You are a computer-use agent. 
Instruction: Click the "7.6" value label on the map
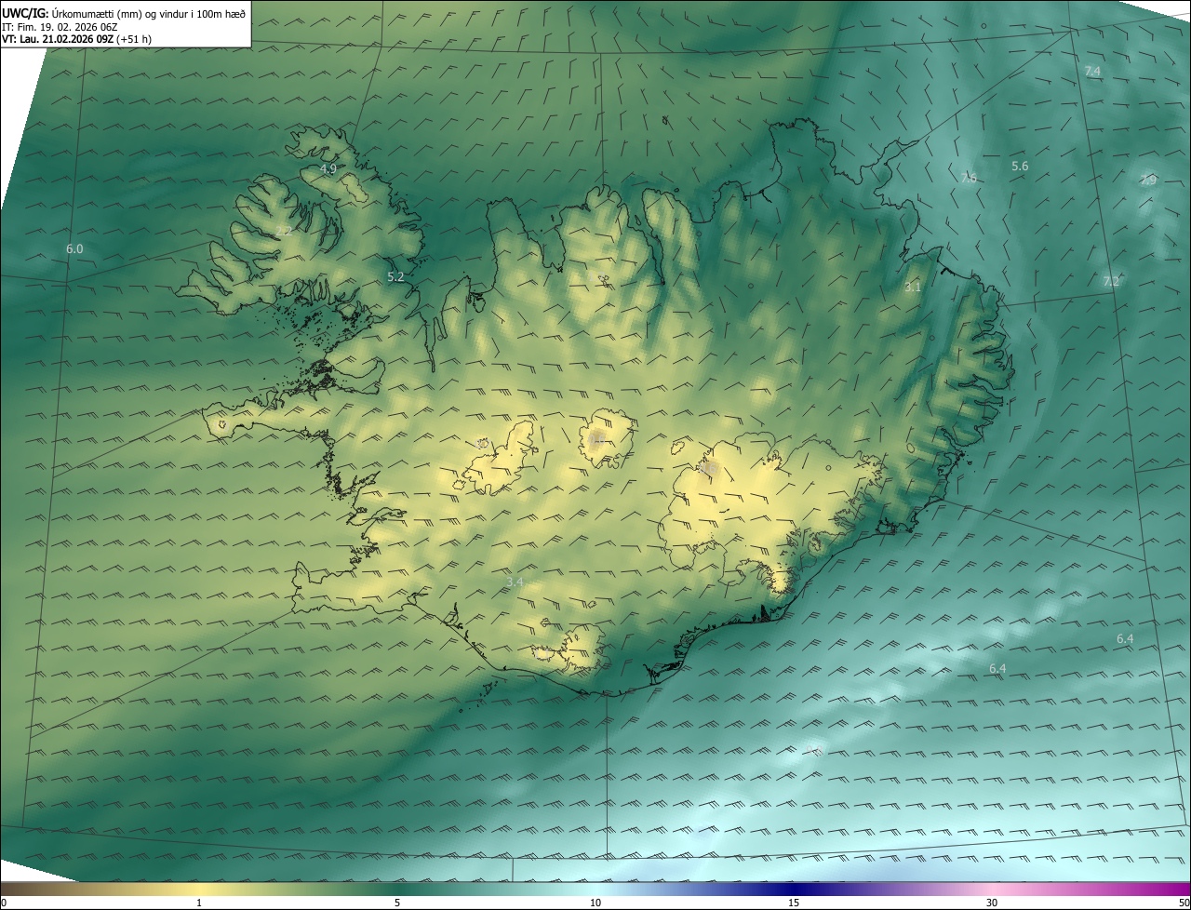969,177
